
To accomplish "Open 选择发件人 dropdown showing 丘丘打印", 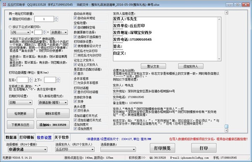I will [75, 149].
